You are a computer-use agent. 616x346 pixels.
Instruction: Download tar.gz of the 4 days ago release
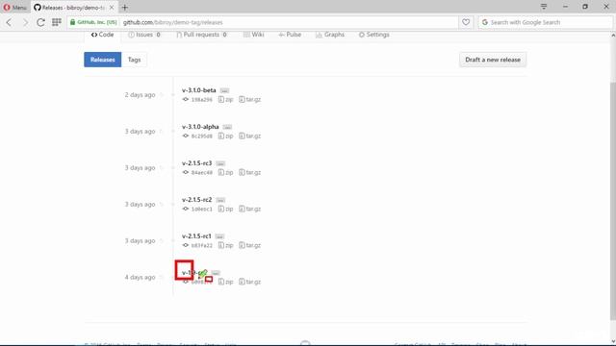[250, 282]
